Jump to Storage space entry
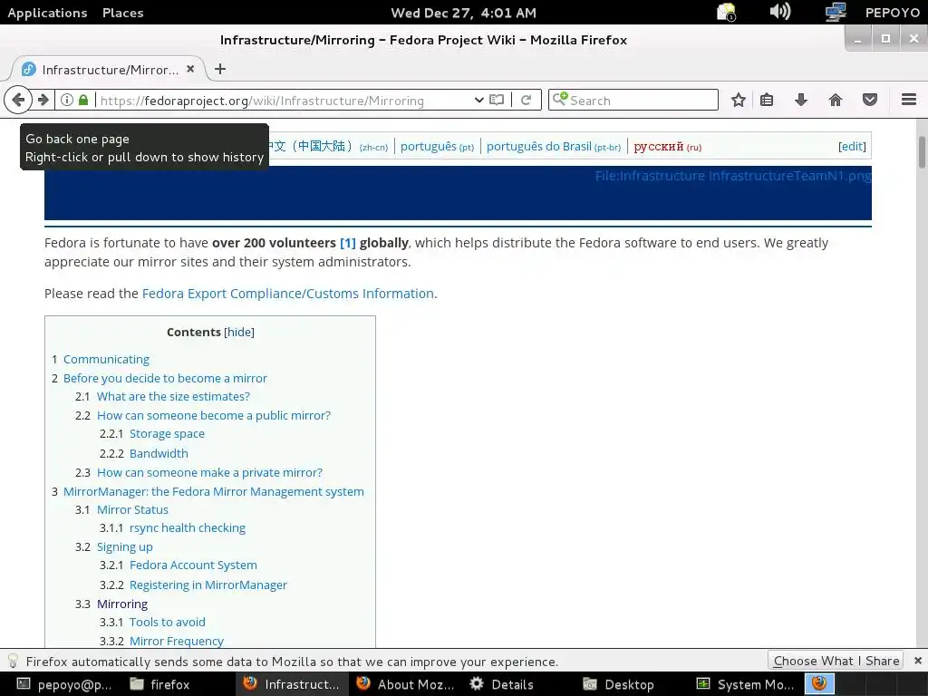928x696 pixels. pos(167,434)
